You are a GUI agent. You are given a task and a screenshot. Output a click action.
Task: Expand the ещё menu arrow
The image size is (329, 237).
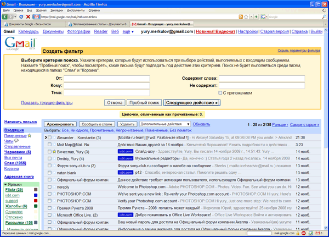click(133, 32)
